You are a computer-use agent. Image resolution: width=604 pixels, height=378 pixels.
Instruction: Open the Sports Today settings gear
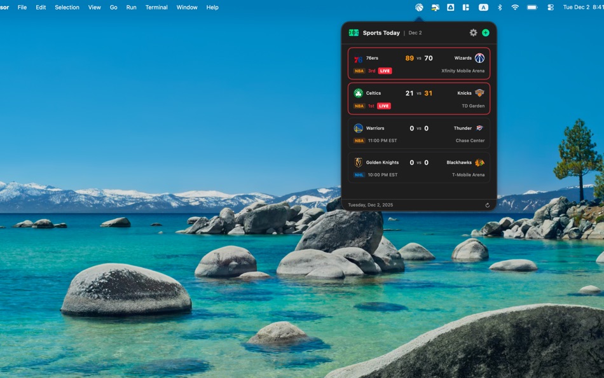point(473,32)
